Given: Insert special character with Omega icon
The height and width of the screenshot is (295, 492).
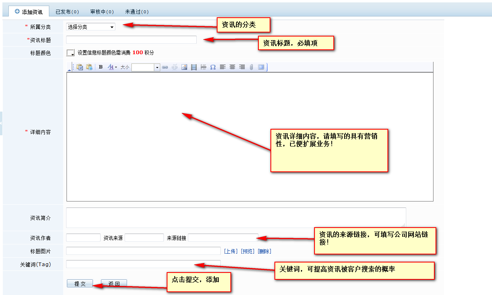Looking at the screenshot, I should pos(213,67).
